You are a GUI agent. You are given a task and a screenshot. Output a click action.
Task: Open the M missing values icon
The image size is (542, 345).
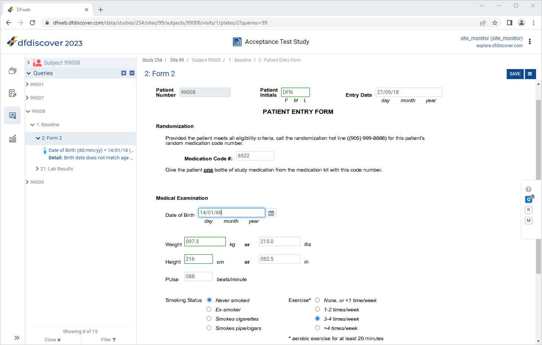coord(529,221)
